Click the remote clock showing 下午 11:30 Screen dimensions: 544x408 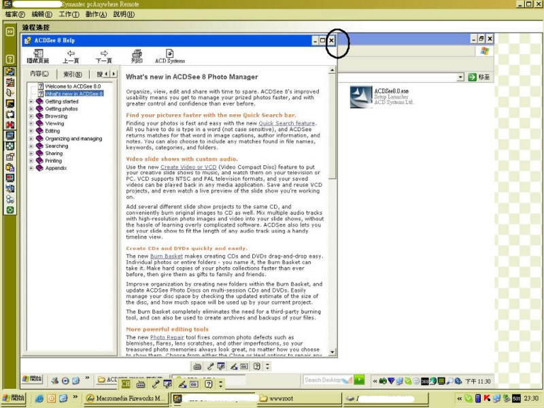click(478, 381)
